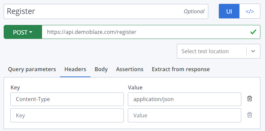Delete the Content-Type header row
This screenshot has height=131, width=265.
coord(249,99)
